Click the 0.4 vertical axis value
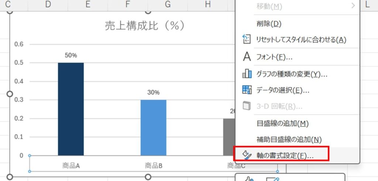 coord(19,81)
